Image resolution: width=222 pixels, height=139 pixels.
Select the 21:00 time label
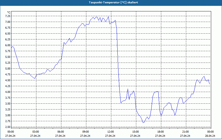pos(186,132)
